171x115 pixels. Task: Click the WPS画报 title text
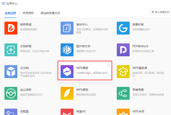click(82, 68)
